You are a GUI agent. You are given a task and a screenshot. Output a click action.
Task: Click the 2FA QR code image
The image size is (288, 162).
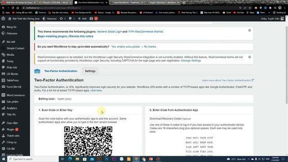[x=88, y=141]
